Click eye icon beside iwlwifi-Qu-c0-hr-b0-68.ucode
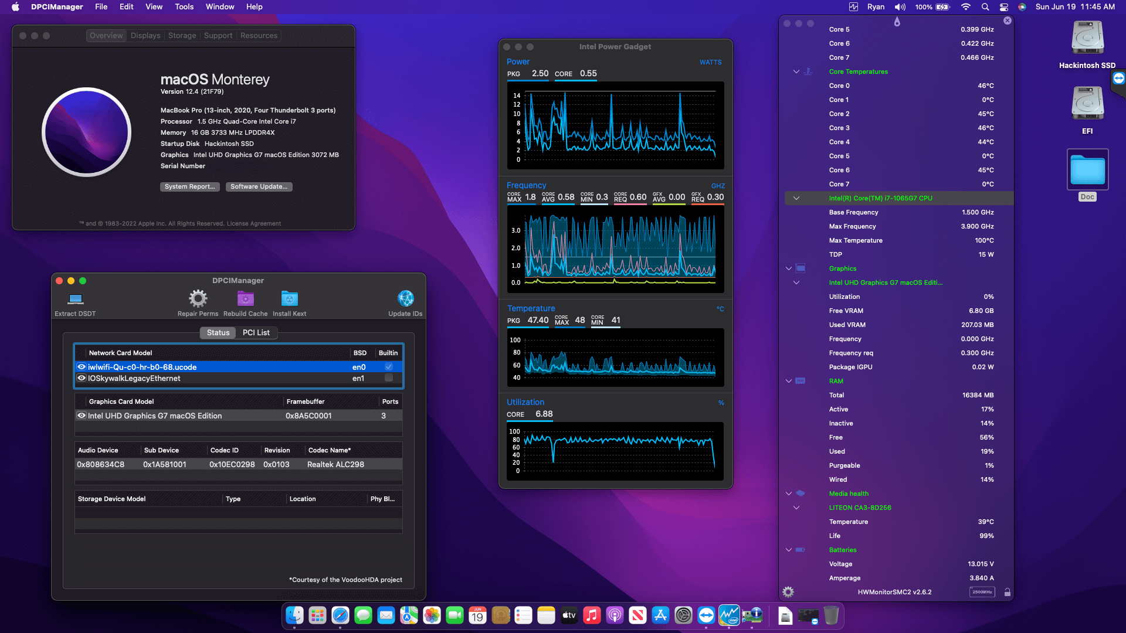The image size is (1126, 633). coord(82,367)
